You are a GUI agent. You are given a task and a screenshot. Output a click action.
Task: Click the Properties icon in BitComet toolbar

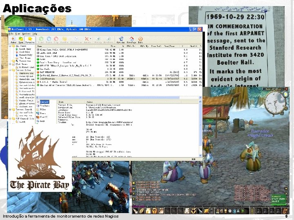(76, 40)
